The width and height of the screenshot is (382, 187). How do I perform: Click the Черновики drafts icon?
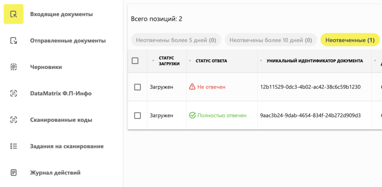13,67
